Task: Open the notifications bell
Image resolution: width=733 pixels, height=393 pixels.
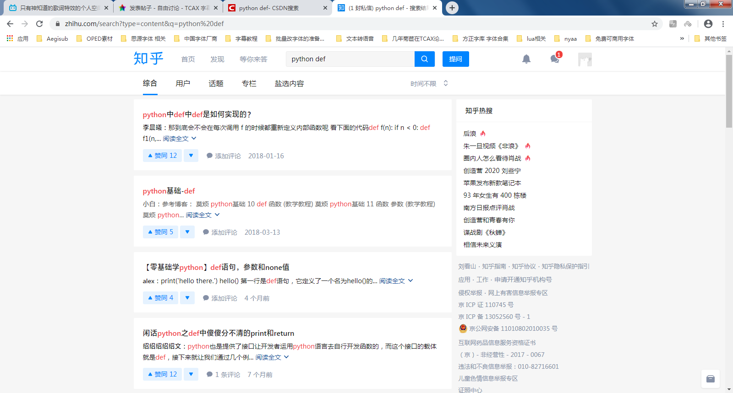Action: click(x=526, y=59)
